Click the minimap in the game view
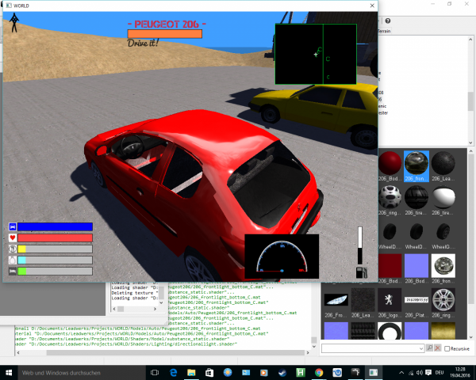The width and height of the screenshot is (476, 380). click(316, 54)
